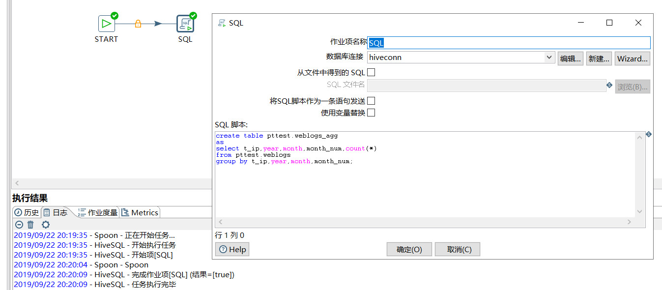Click the variable icon beside the SQL script area
The height and width of the screenshot is (290, 662).
coord(649,134)
